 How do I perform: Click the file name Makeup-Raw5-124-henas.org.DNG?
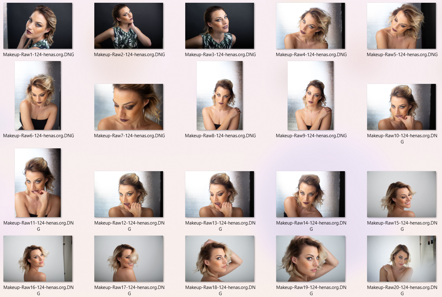pyautogui.click(x=402, y=55)
